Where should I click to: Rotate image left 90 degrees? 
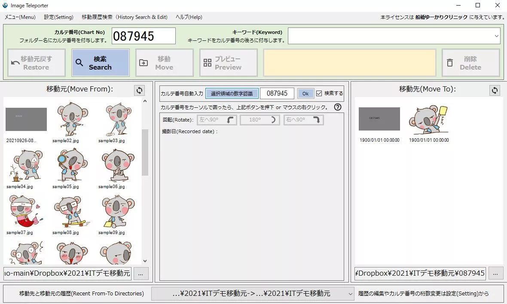[217, 120]
